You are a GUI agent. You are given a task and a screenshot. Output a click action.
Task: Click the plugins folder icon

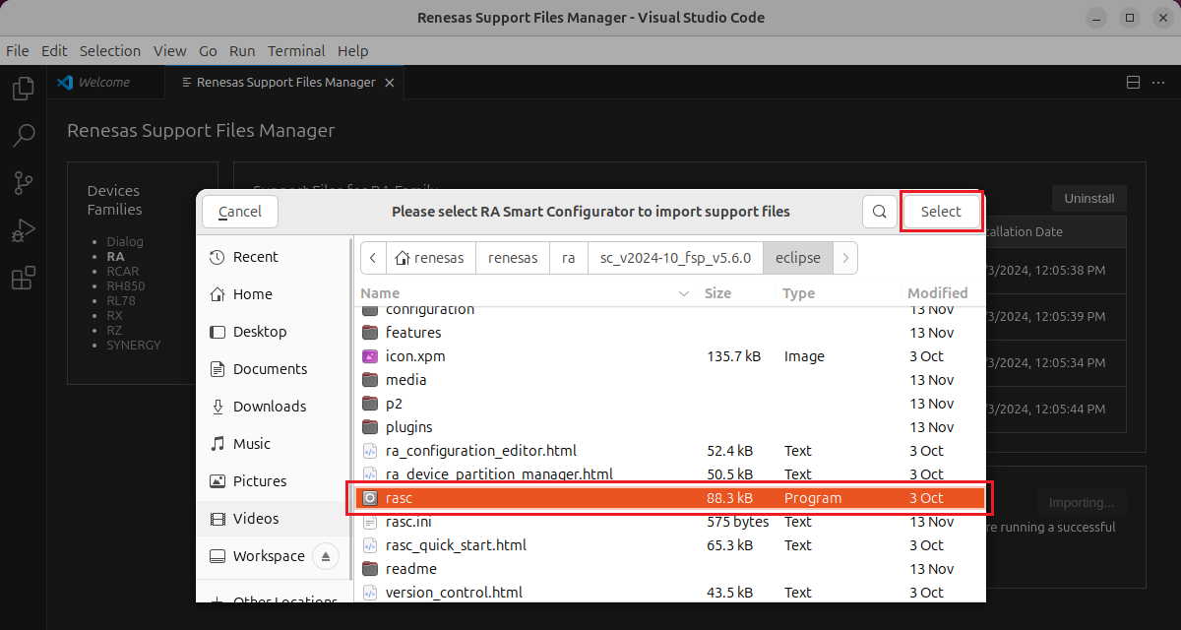coord(370,427)
